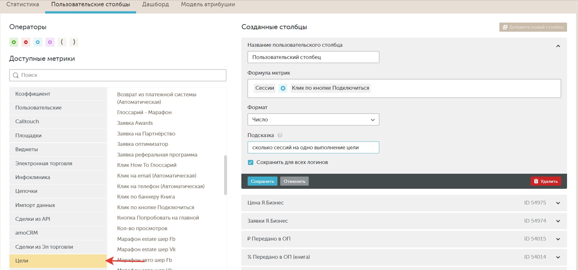Expand the ₽ Передано в ОП column

[558, 239]
